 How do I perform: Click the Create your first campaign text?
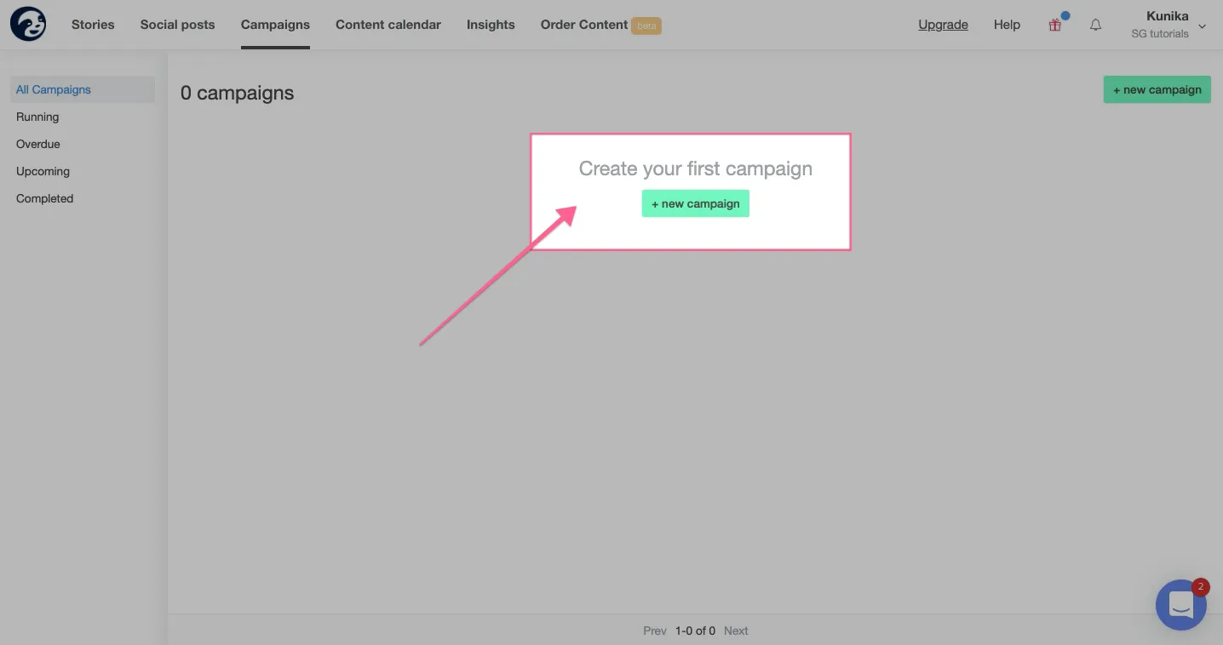695,168
